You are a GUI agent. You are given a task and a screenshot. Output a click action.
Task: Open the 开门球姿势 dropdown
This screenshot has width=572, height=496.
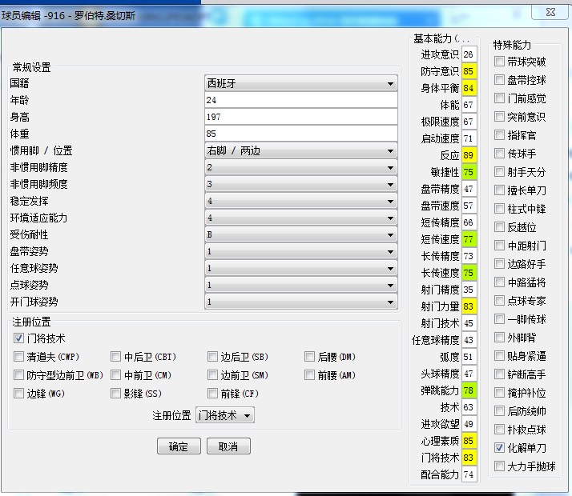click(301, 301)
